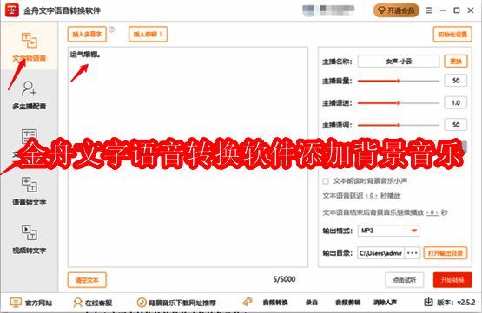Click the 开通会员 membership button
Viewport: 482px width, 313px height.
(396, 10)
